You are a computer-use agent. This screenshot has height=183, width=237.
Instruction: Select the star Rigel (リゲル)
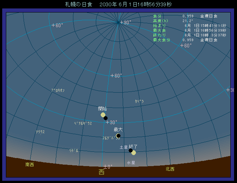(x=74, y=150)
